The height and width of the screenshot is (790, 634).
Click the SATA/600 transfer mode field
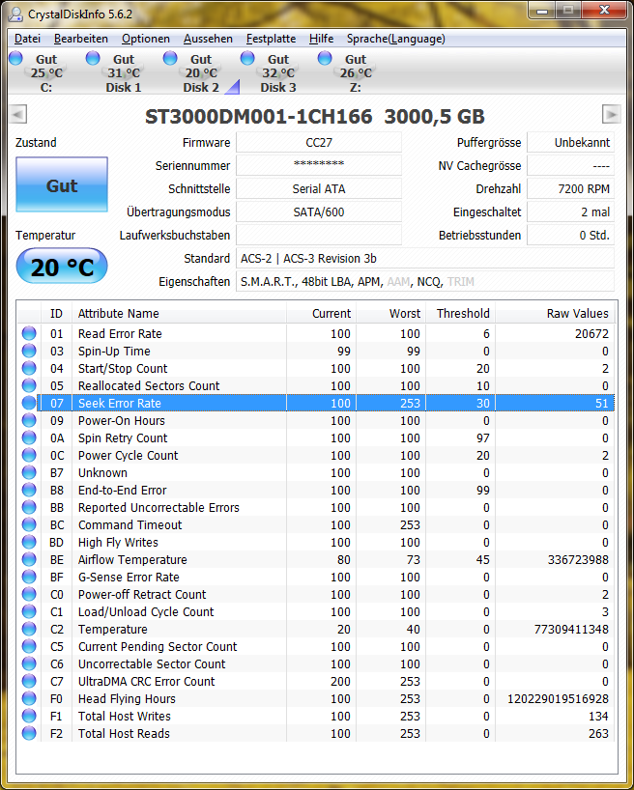click(x=319, y=212)
